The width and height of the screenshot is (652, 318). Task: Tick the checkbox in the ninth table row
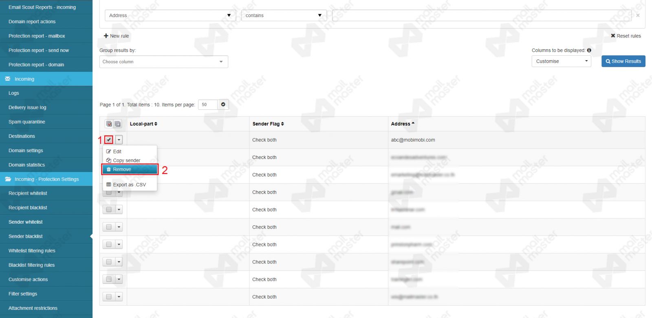[109, 279]
